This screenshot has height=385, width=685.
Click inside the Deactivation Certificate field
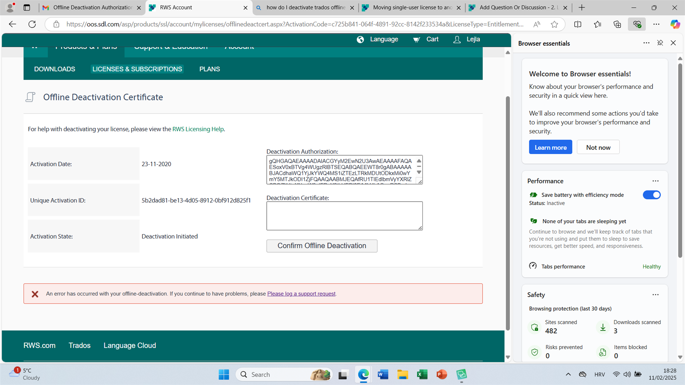coord(344,216)
